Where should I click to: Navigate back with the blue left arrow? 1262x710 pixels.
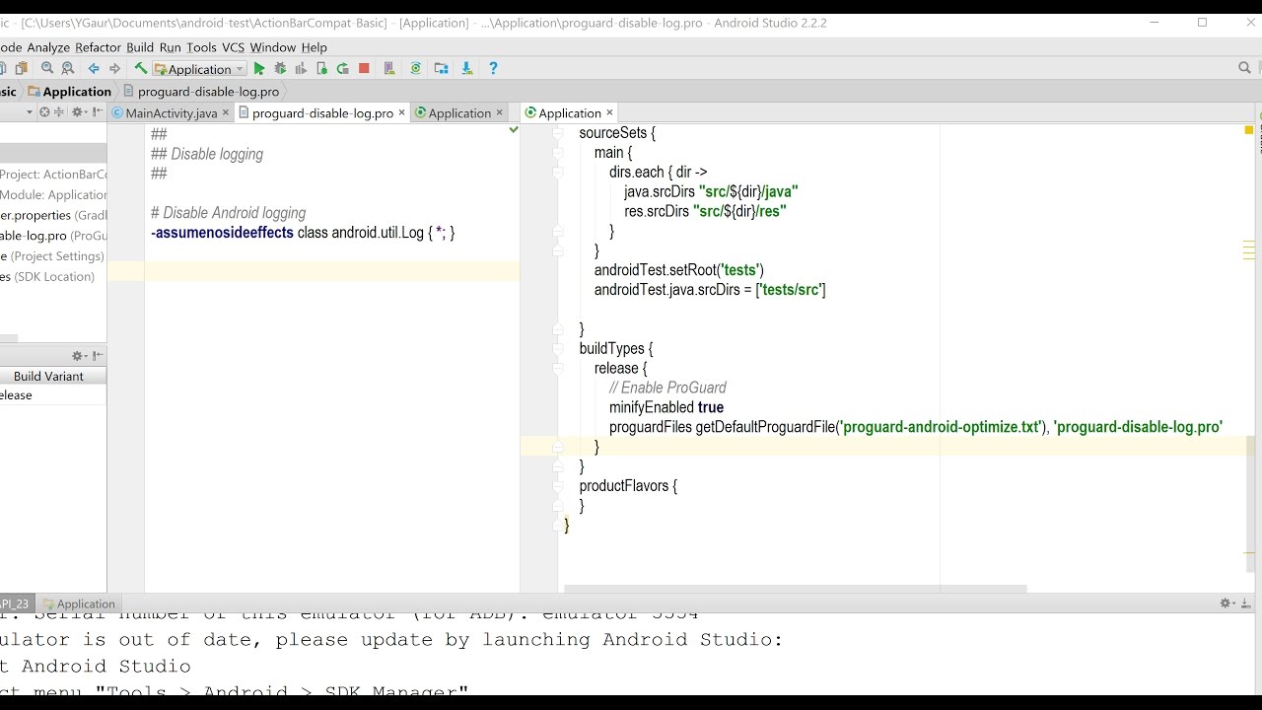coord(94,69)
